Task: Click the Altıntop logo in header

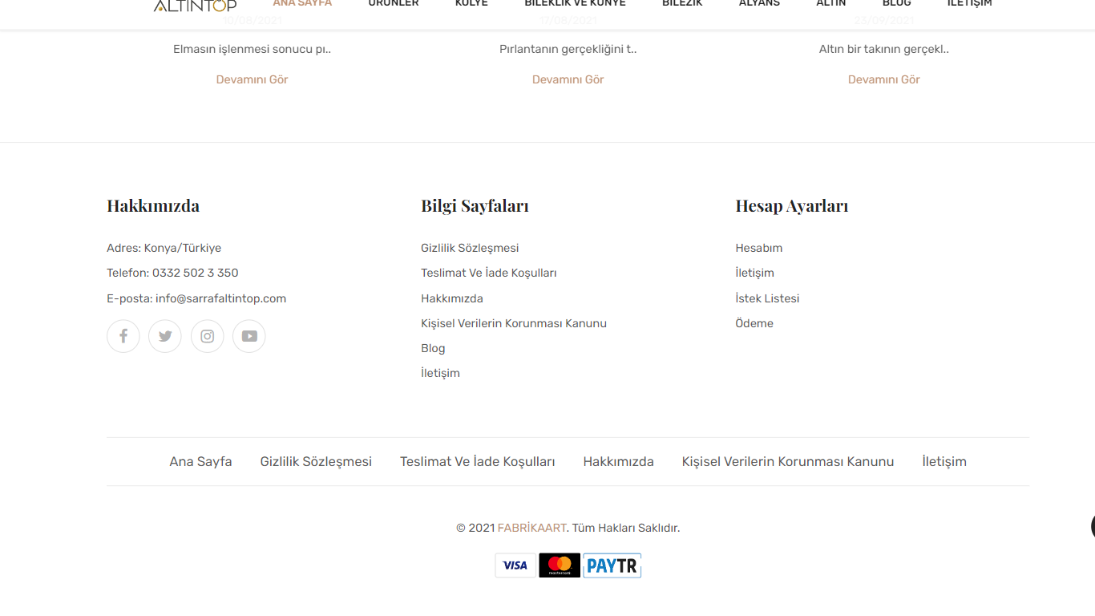Action: click(195, 6)
